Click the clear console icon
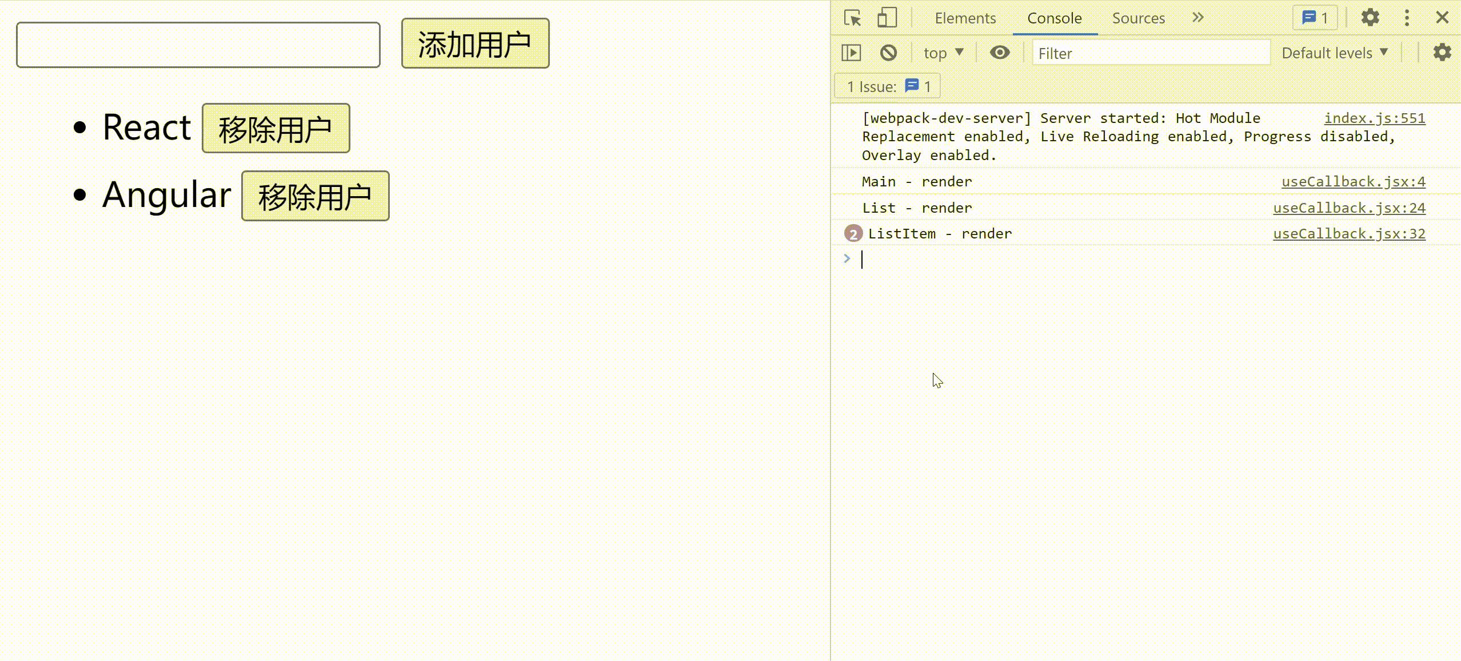The image size is (1461, 661). (x=888, y=53)
